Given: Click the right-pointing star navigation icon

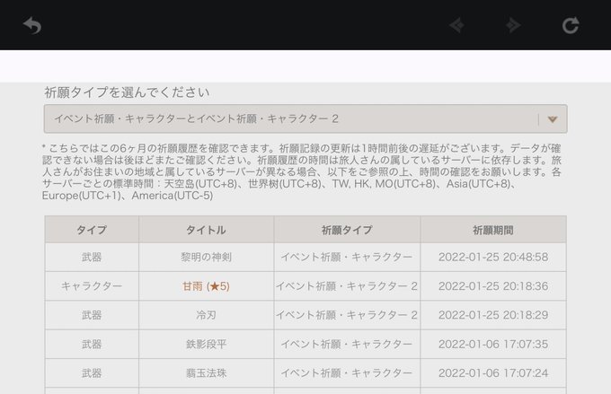Looking at the screenshot, I should (x=513, y=26).
